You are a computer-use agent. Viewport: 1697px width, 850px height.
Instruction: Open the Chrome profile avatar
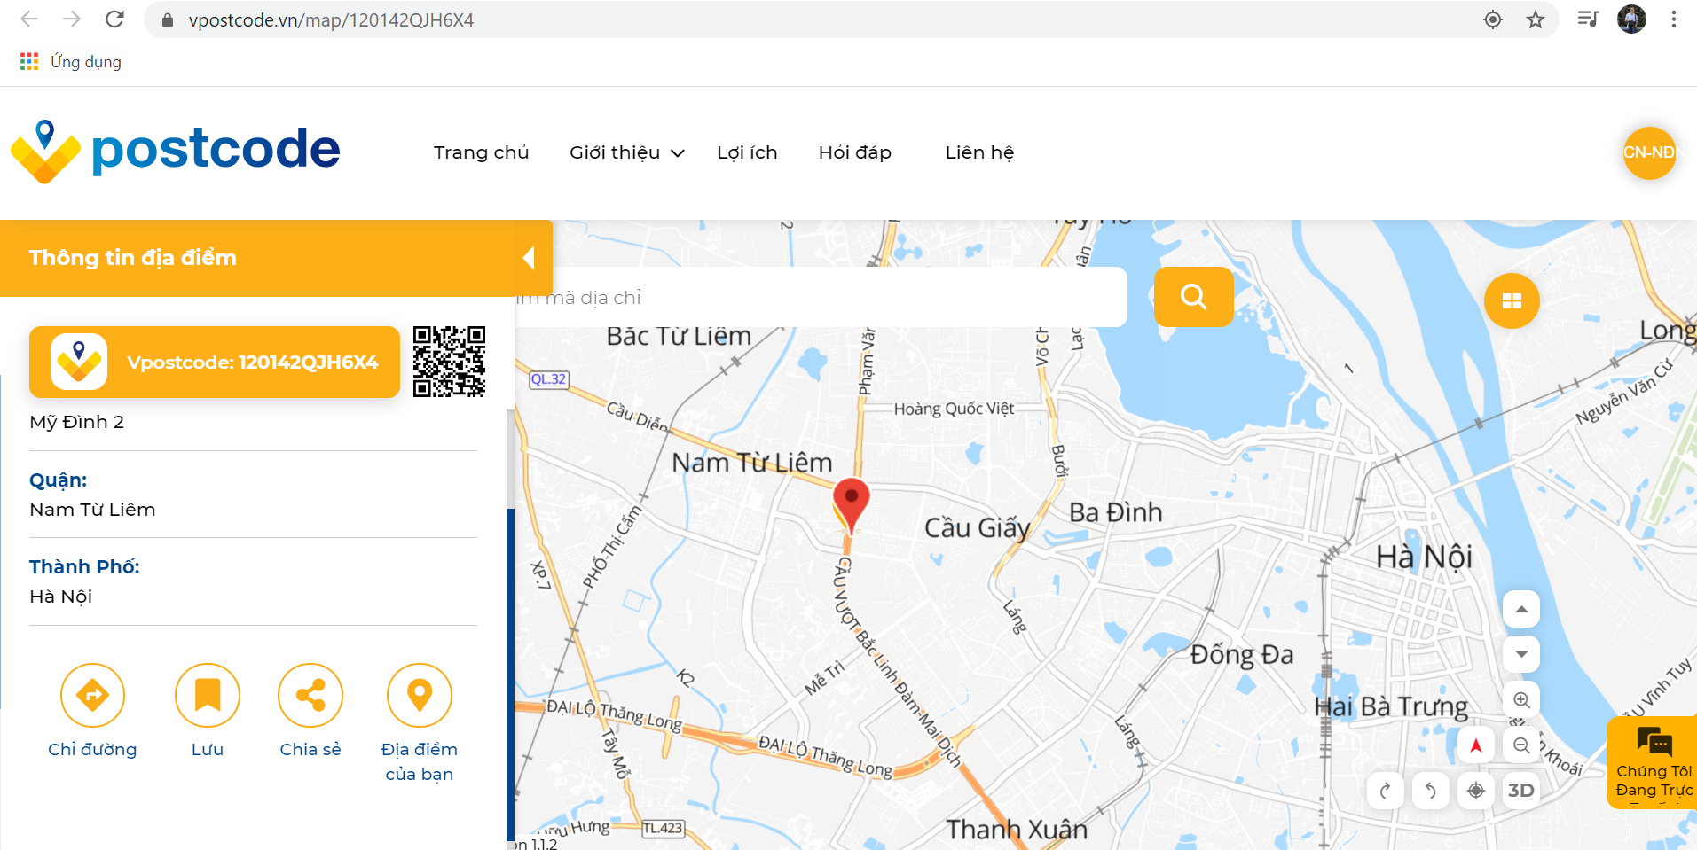coord(1631,19)
